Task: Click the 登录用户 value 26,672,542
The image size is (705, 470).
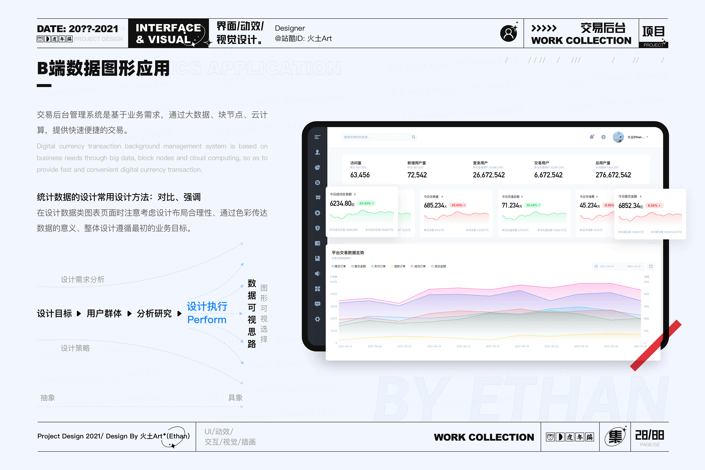Action: click(x=489, y=175)
